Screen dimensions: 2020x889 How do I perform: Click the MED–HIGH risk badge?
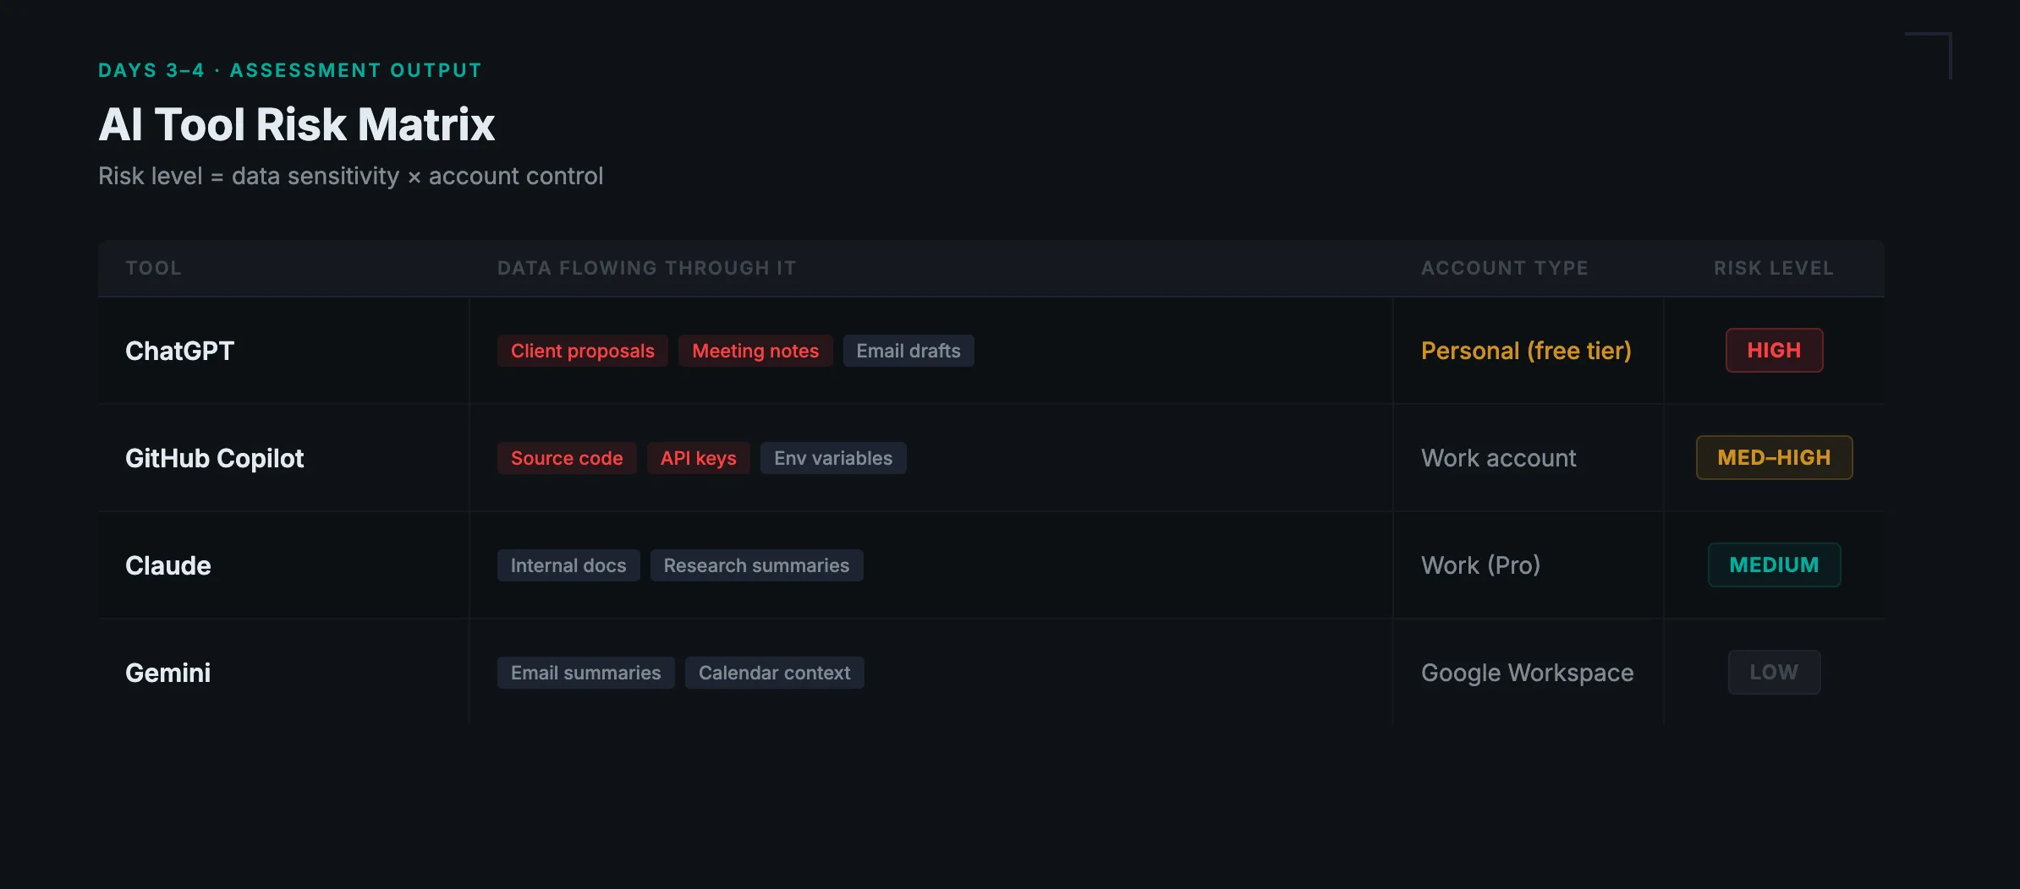click(x=1774, y=457)
